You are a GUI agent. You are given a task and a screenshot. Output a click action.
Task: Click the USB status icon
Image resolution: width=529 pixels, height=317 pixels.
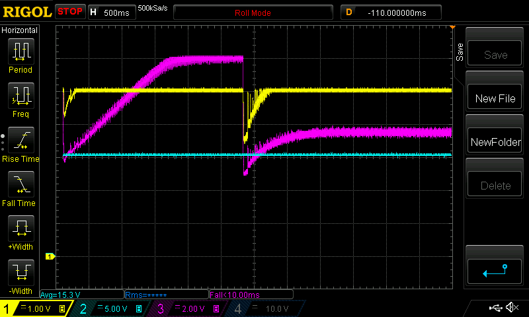click(x=495, y=308)
